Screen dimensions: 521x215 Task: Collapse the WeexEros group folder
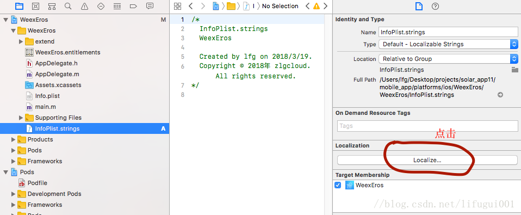[13, 31]
